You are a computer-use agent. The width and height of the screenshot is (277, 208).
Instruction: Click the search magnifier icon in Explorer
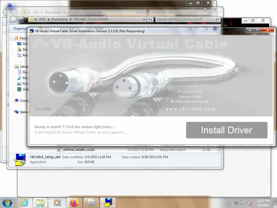click(x=217, y=19)
